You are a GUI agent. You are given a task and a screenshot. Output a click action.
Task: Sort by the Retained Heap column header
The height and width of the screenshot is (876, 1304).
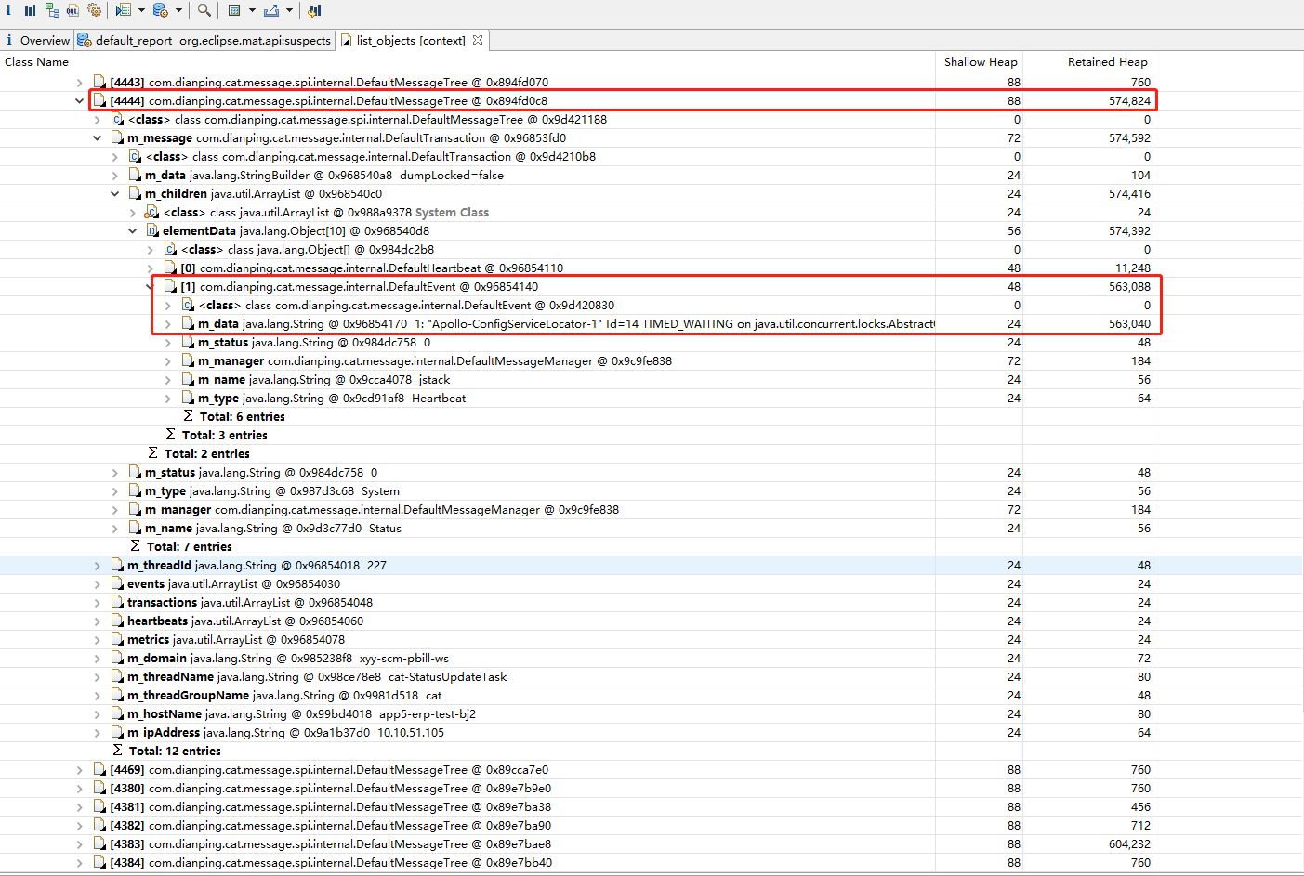[x=1107, y=61]
